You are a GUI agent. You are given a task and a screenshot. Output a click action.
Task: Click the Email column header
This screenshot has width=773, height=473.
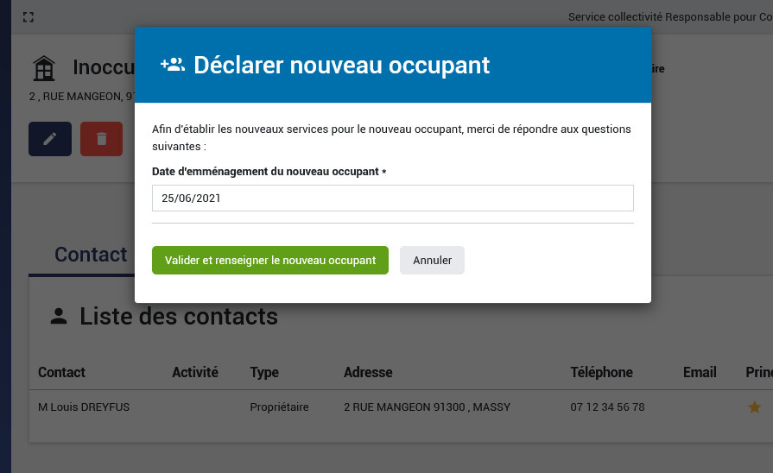coord(700,373)
